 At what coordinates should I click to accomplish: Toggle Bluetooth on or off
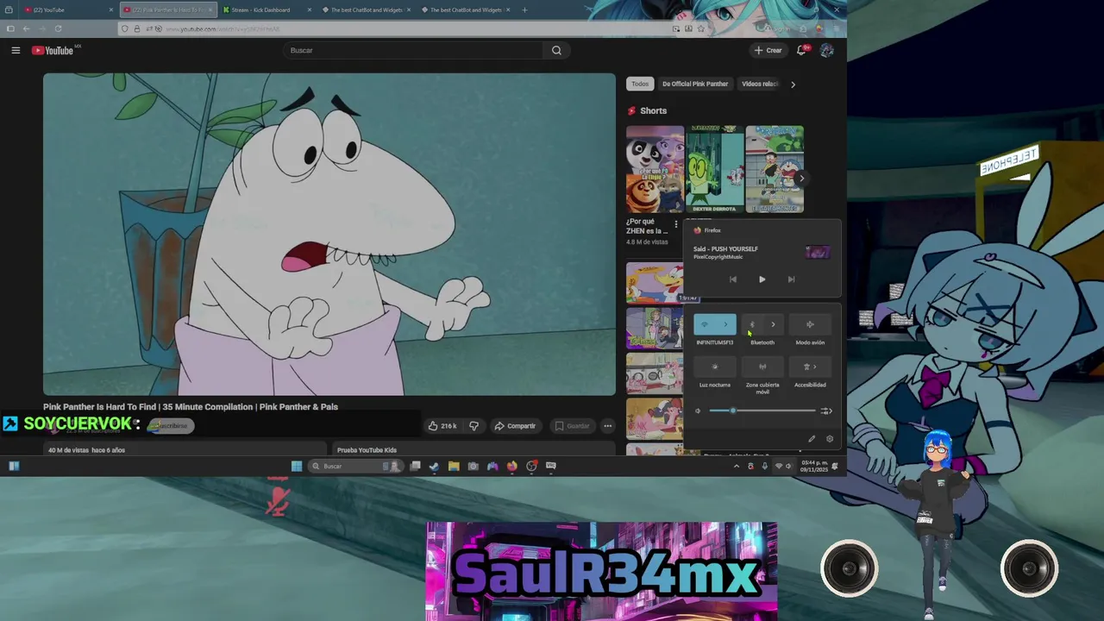752,324
